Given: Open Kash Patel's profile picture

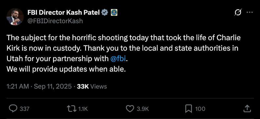Looking at the screenshot, I should [15, 17].
